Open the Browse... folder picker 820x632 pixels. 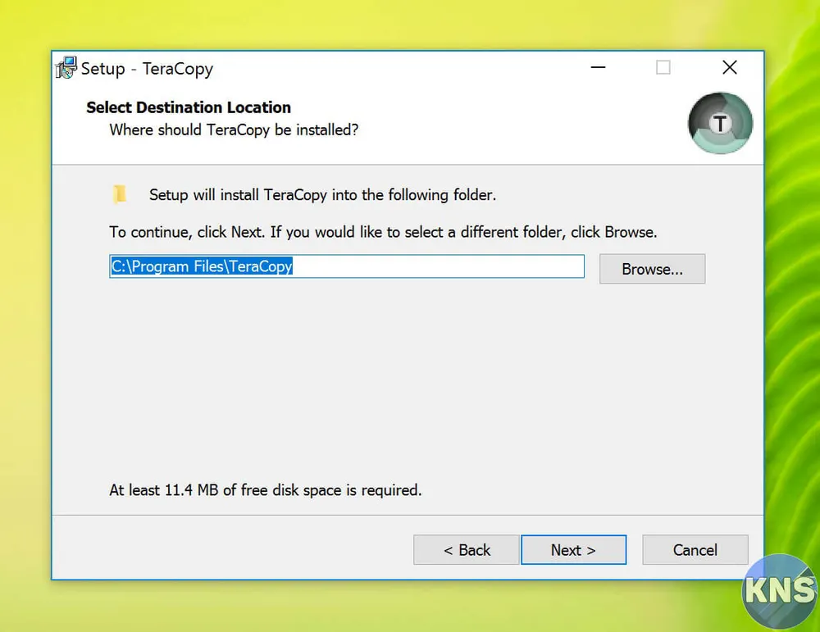pyautogui.click(x=652, y=269)
